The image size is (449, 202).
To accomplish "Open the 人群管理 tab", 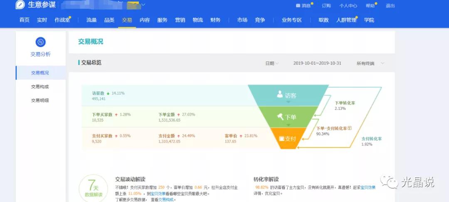I will pos(346,20).
